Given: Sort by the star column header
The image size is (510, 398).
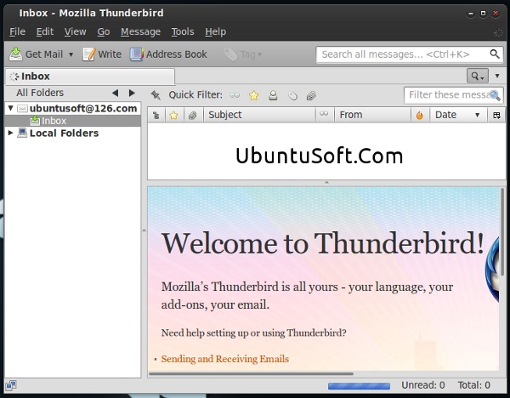Looking at the screenshot, I should coord(174,115).
